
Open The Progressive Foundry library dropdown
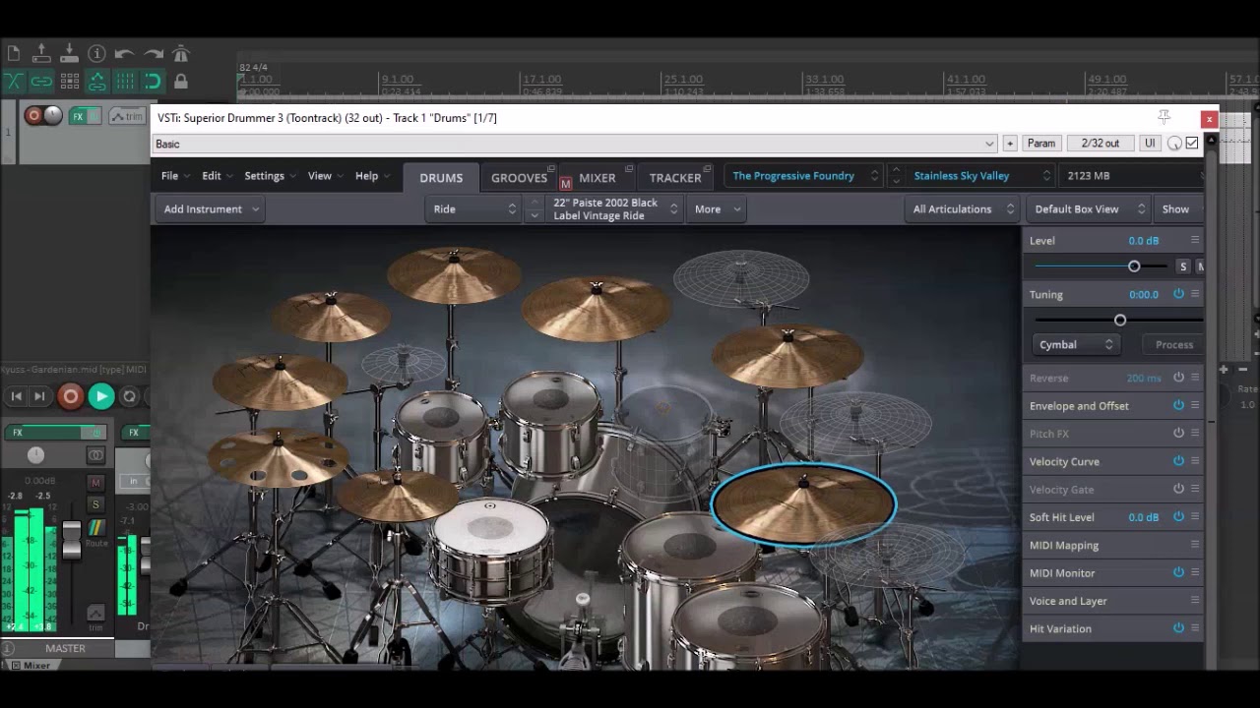click(x=804, y=176)
